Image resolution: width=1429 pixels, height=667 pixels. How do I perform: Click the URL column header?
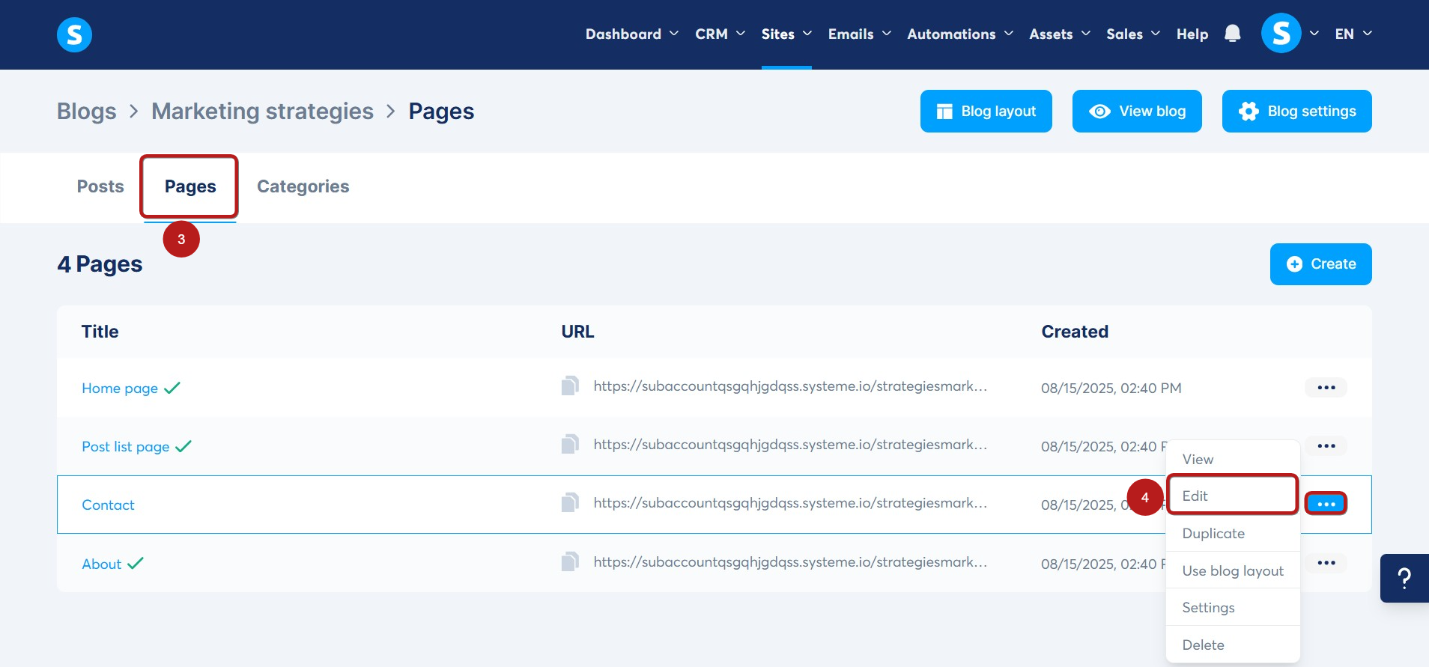[x=577, y=332]
